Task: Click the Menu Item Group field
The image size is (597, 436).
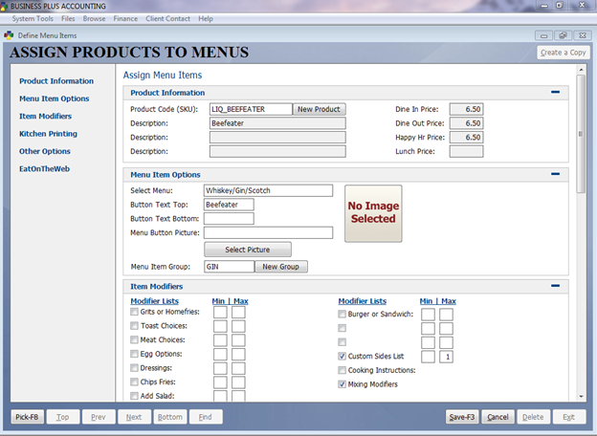Action: pyautogui.click(x=229, y=267)
